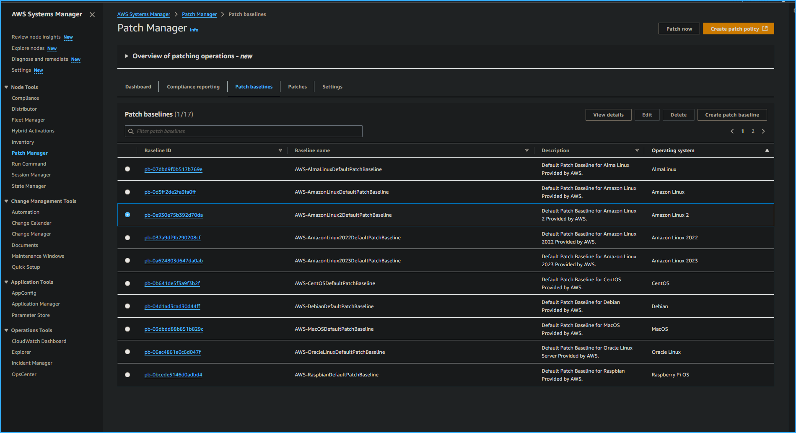Viewport: 796px width, 433px height.
Task: Open the Patches tab
Action: tap(297, 86)
